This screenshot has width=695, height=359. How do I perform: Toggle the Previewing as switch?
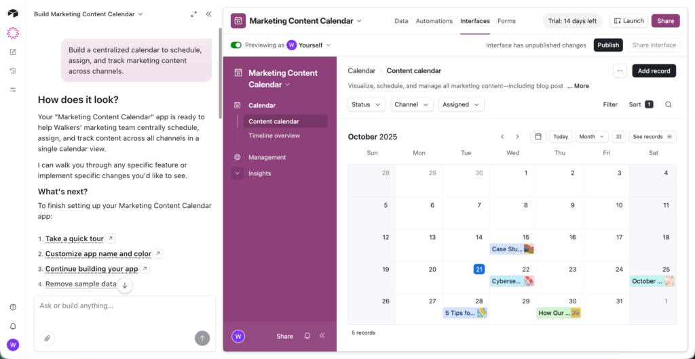[236, 45]
